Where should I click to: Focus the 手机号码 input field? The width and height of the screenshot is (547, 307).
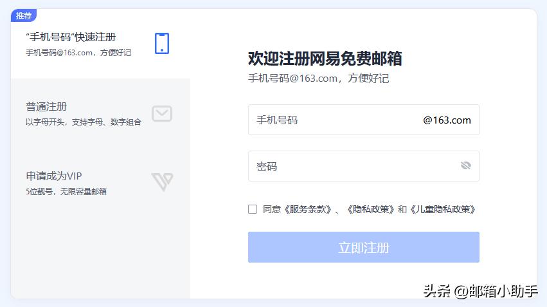[364, 120]
